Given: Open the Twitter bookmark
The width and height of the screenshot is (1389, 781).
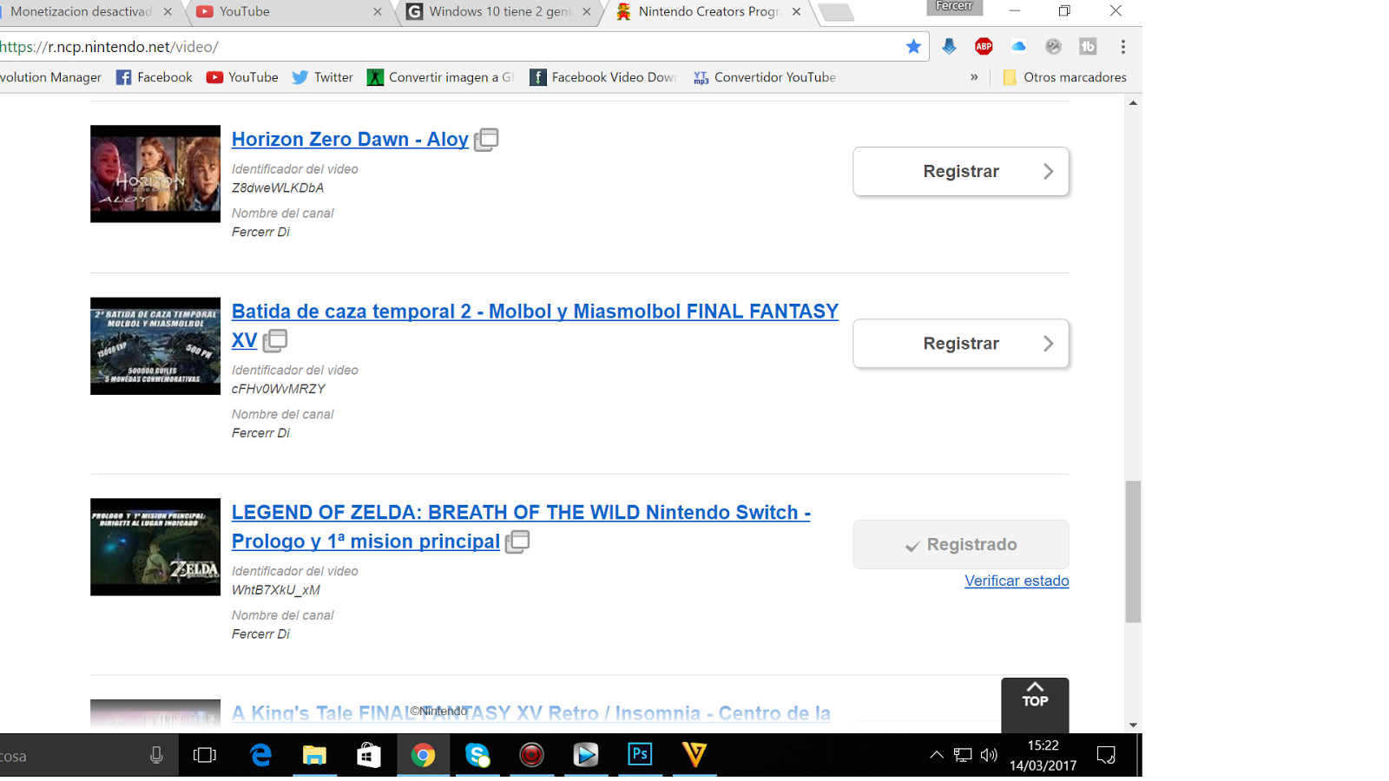Looking at the screenshot, I should pos(322,77).
